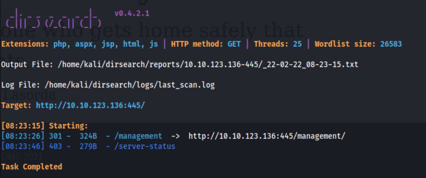Click the [08:23:15] Starting timestamp
The width and height of the screenshot is (426, 178).
(24, 126)
